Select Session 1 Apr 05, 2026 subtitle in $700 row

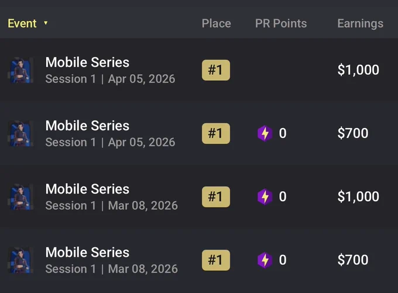click(x=110, y=142)
